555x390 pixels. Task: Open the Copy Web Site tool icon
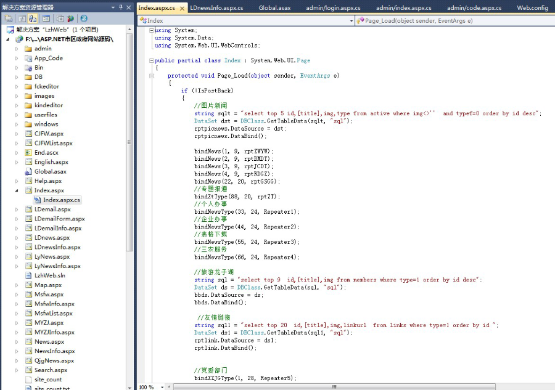[59, 18]
